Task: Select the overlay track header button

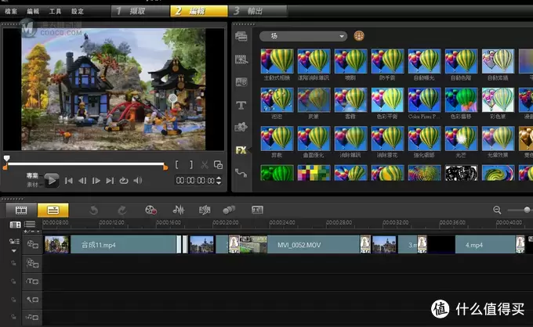Action: [x=32, y=263]
